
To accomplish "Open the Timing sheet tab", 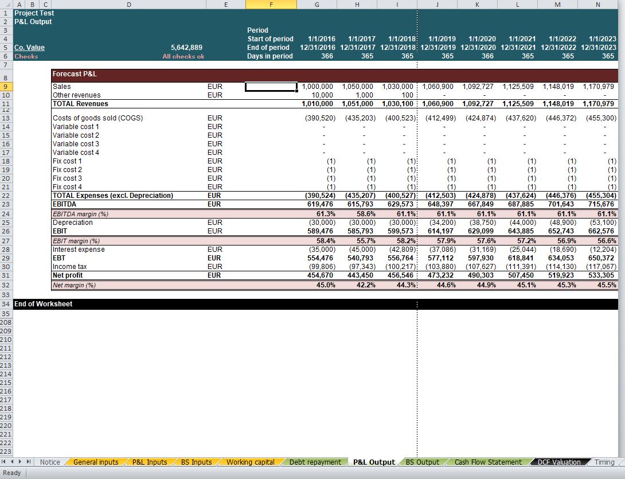I will [604, 462].
